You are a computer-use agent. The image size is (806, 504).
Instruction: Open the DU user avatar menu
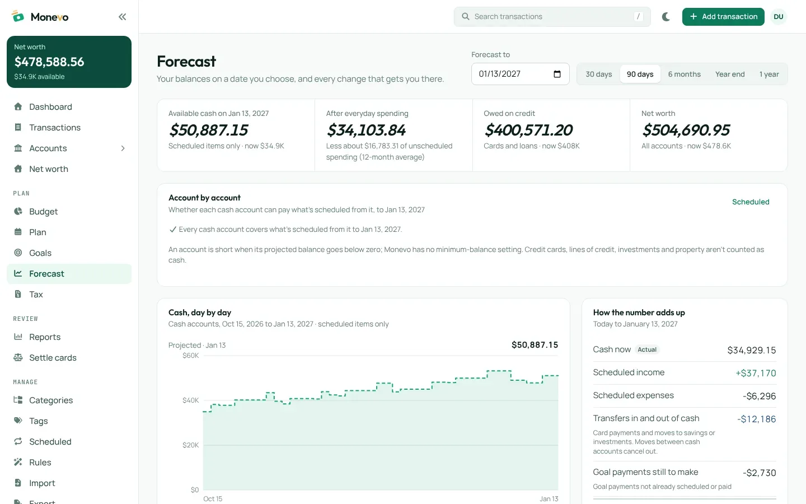pos(779,17)
